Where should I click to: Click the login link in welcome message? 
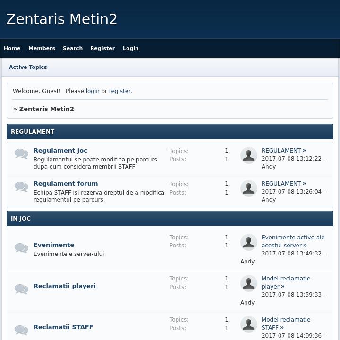(x=93, y=91)
